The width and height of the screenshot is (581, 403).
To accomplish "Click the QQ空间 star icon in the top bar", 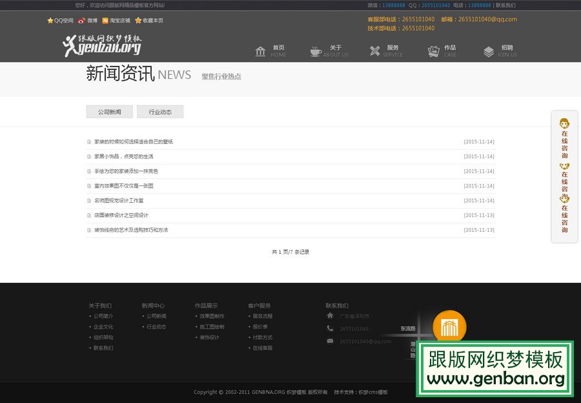I will coord(50,20).
